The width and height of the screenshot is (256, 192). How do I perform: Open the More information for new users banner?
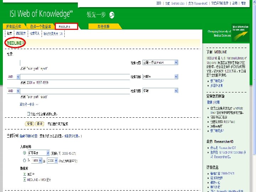(240, 33)
